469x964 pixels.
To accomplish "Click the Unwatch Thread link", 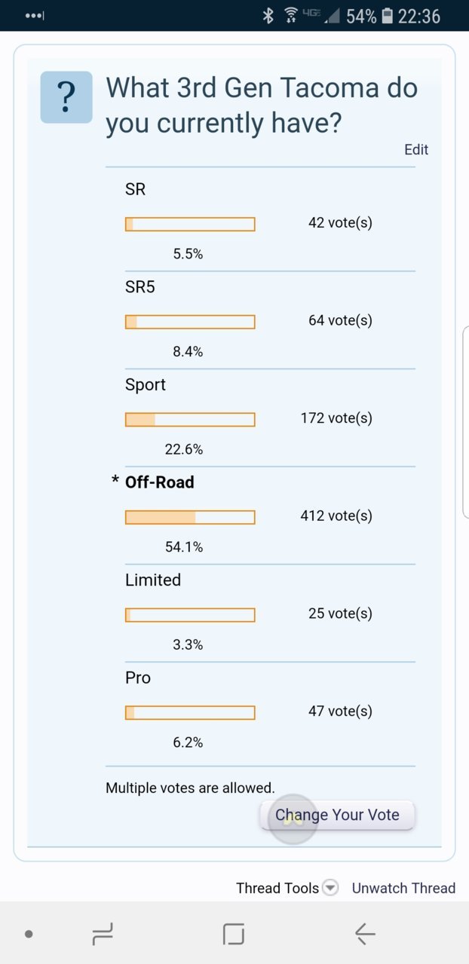I will 403,888.
